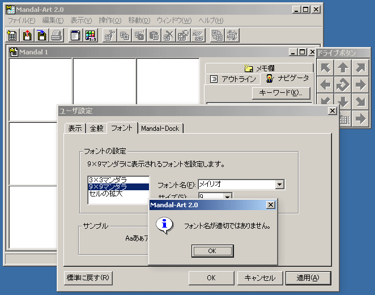The height and width of the screenshot is (295, 375).
Task: Click the cut cell scissors icon
Action: pos(109,36)
